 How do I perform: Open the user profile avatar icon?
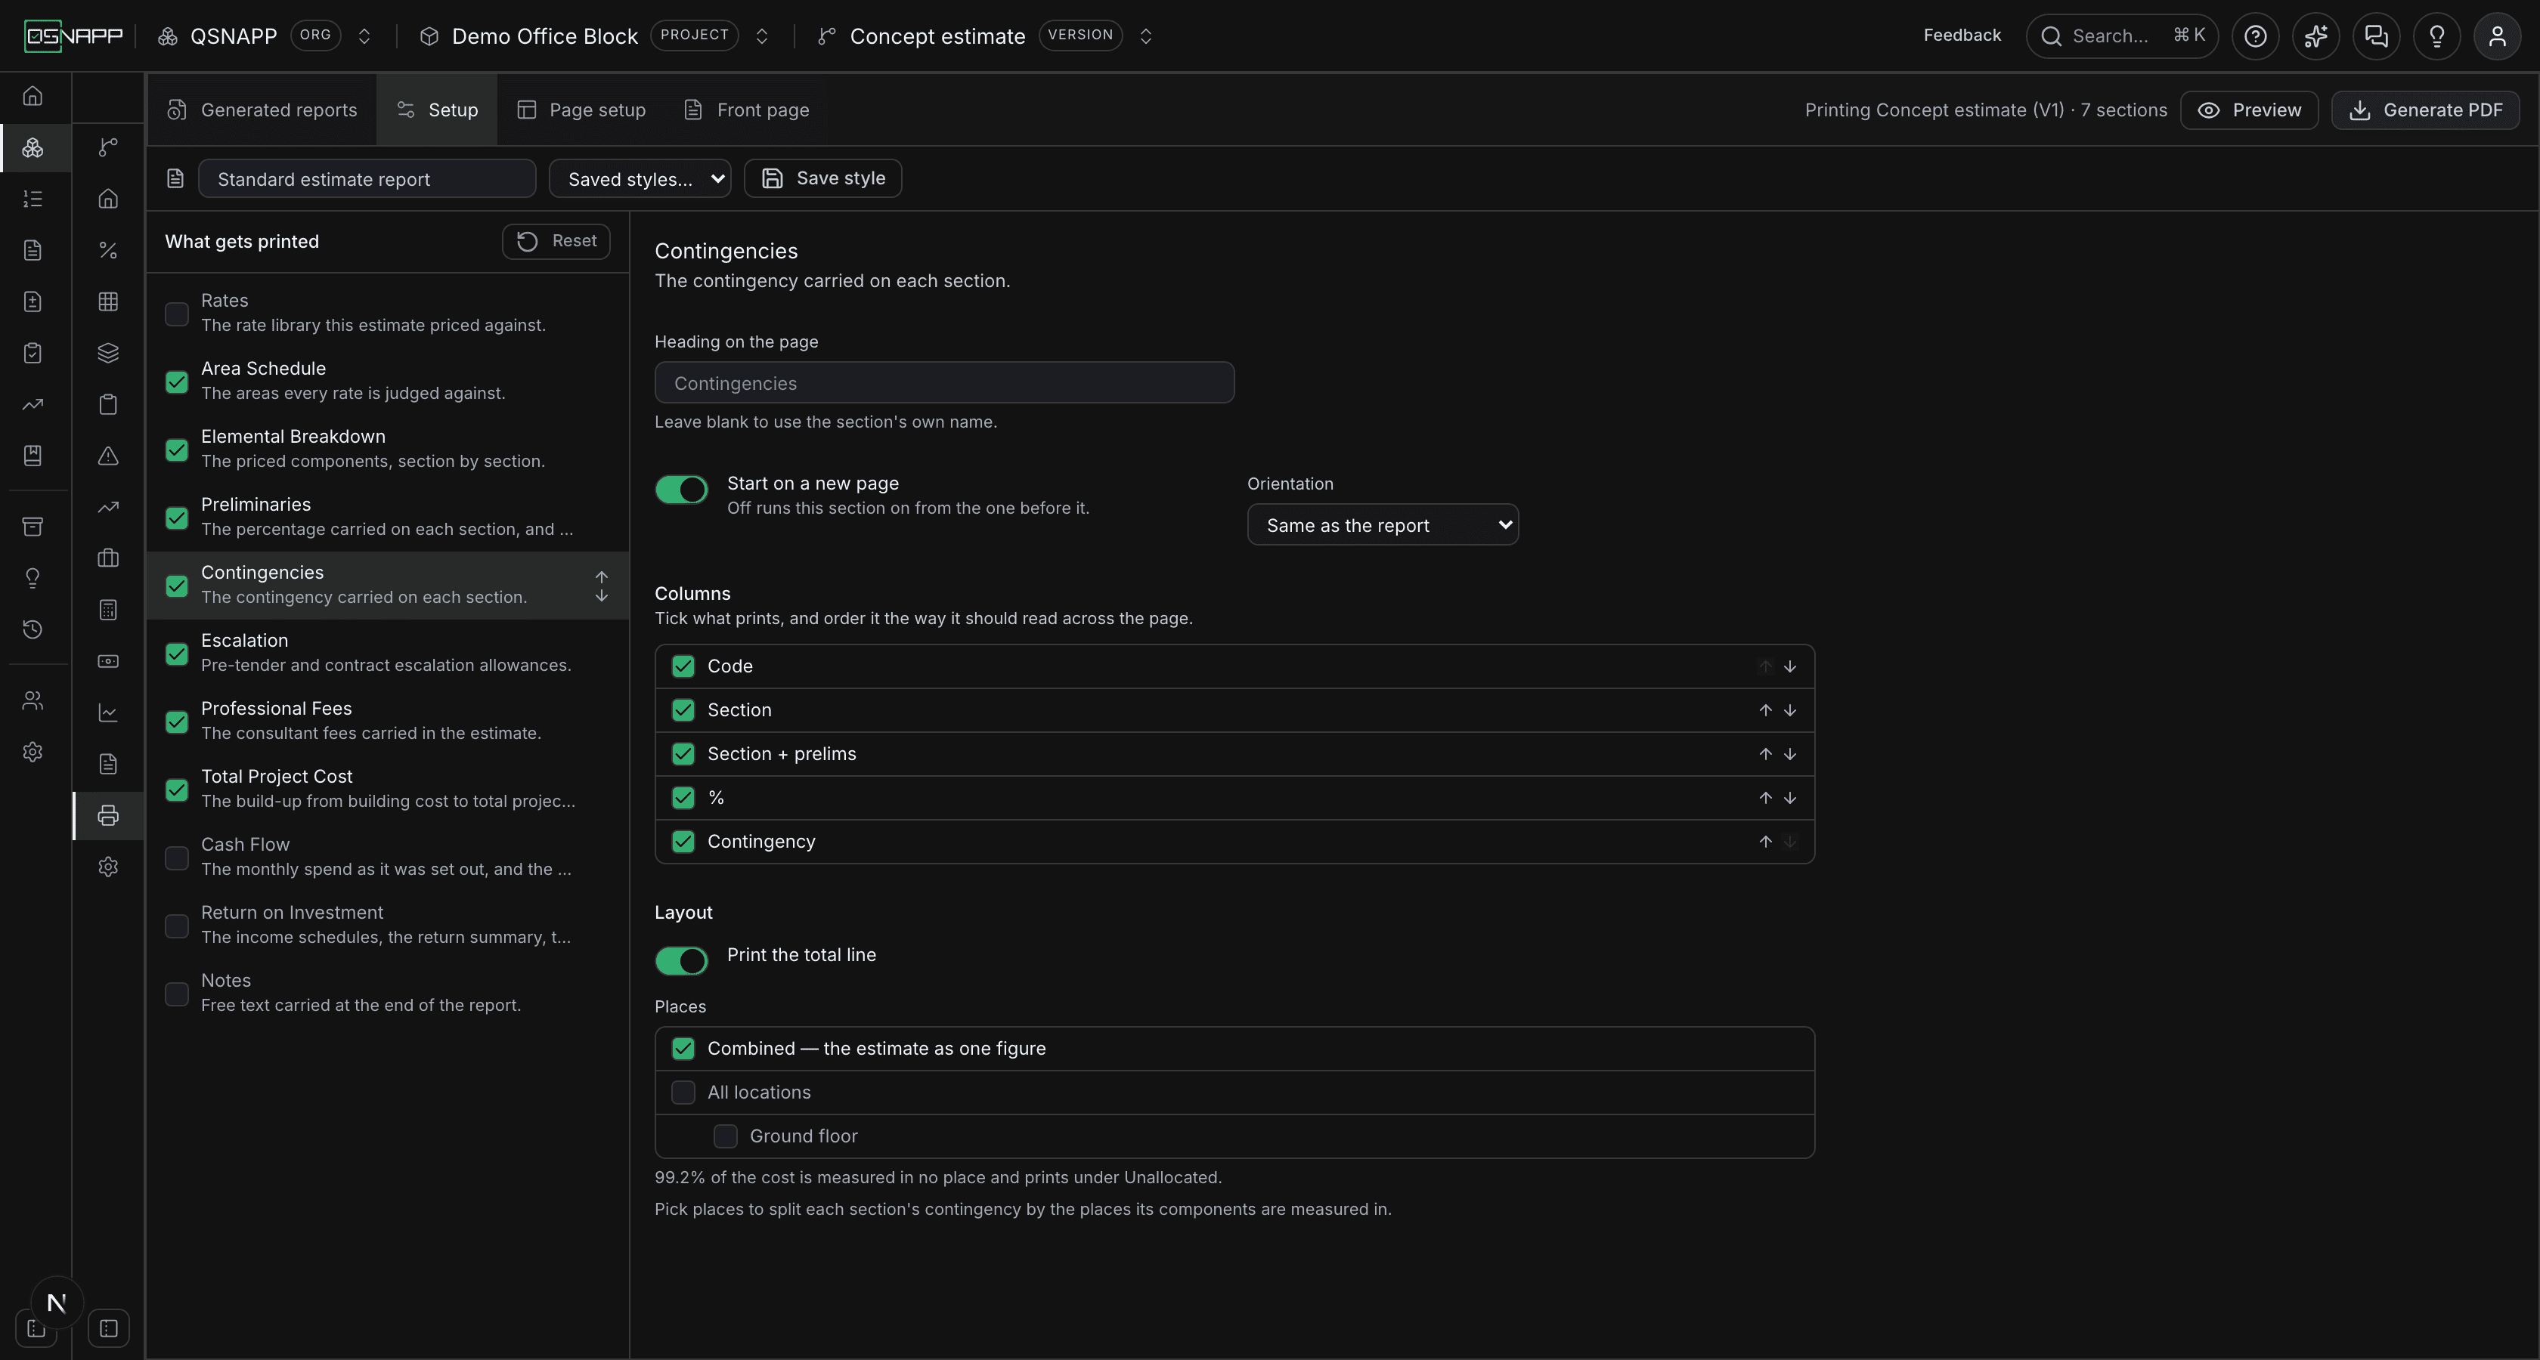coord(2497,36)
